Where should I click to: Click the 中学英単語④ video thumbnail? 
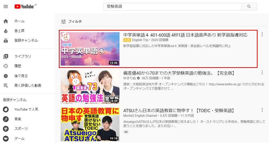pyautogui.click(x=90, y=49)
